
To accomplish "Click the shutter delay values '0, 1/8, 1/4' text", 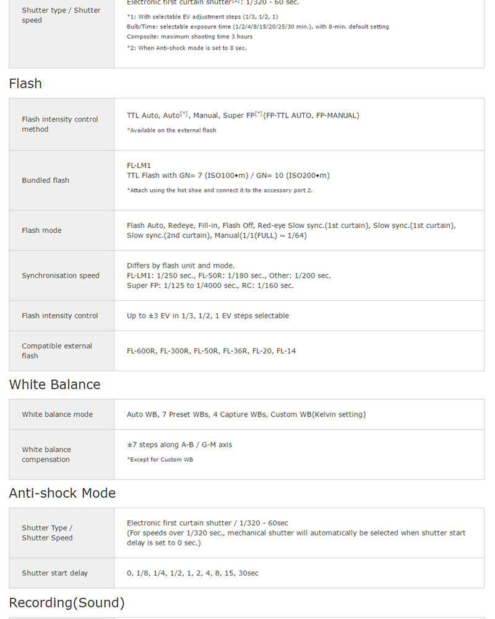I will coord(192,573).
